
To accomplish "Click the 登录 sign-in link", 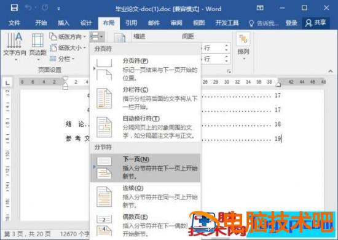I will pyautogui.click(x=291, y=23).
